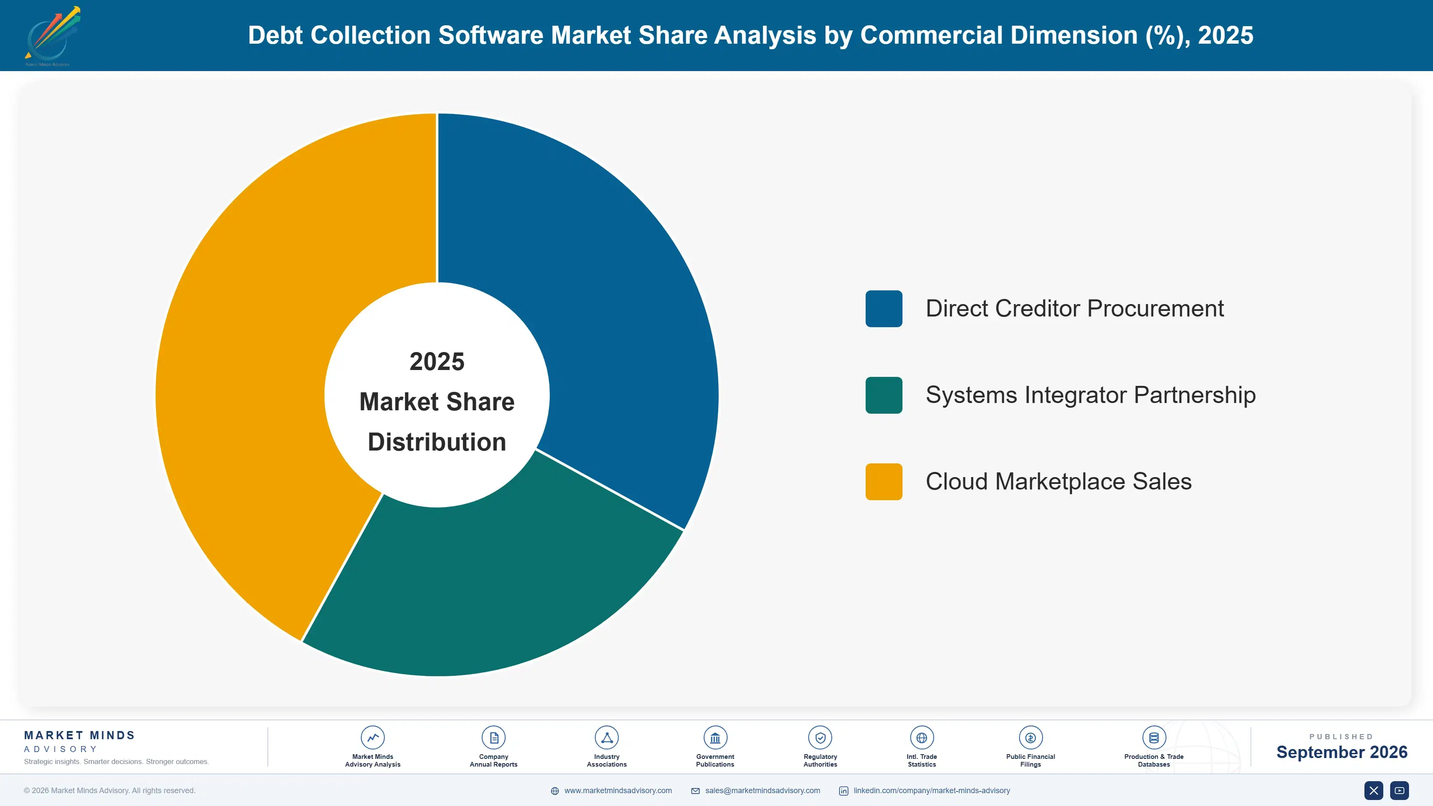Open the YouTube icon in footer
The height and width of the screenshot is (806, 1433).
1399,791
